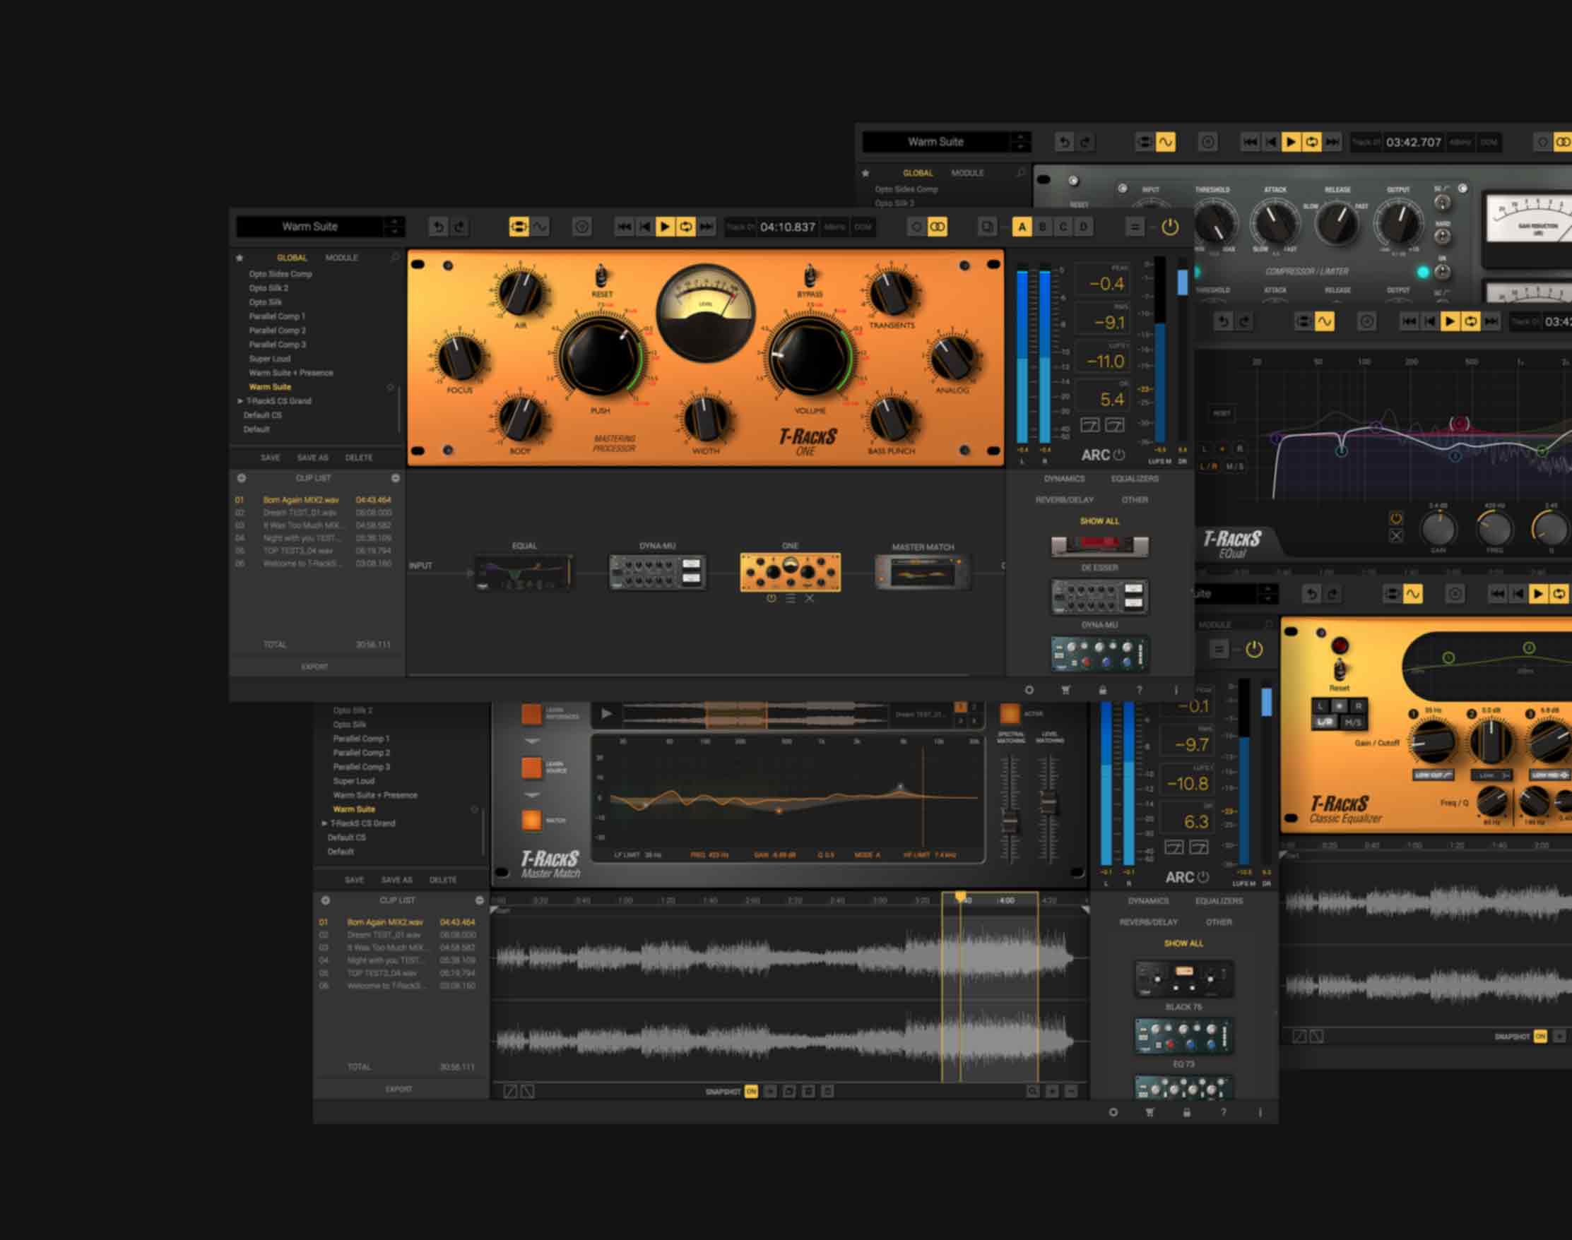Open the equals-sign menu icon in front ONE window
This screenshot has height=1240, width=1572.
(x=1135, y=227)
